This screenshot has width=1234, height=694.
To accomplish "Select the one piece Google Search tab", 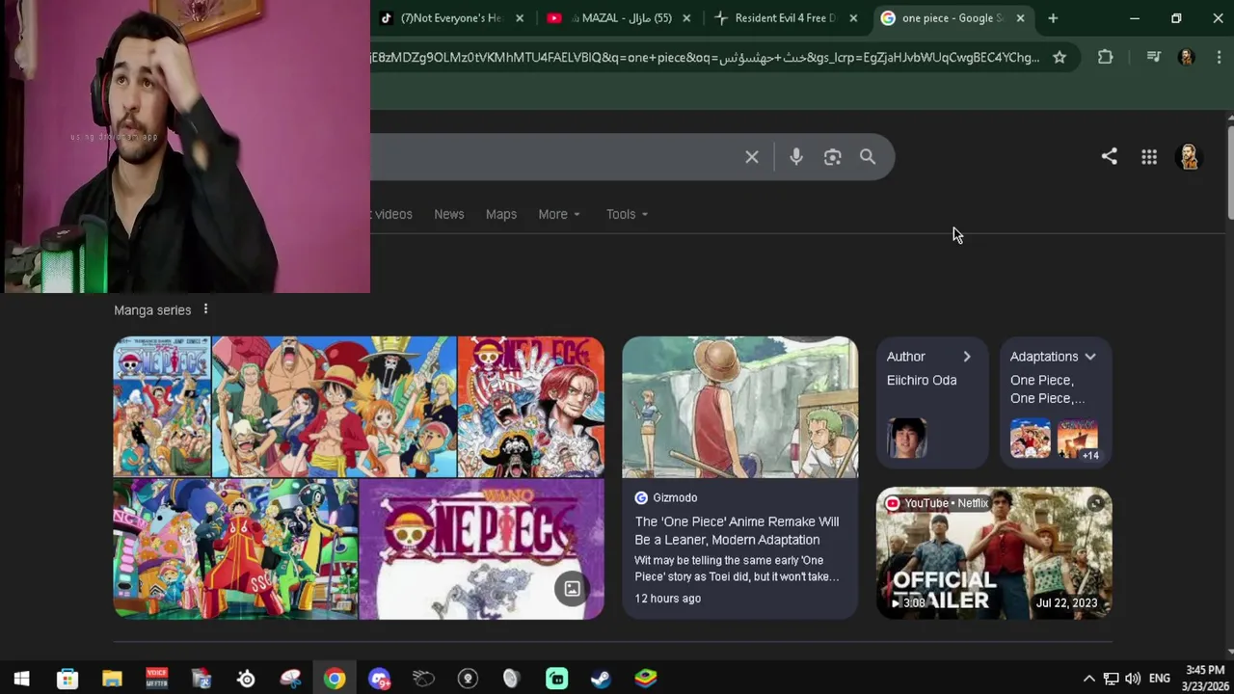I will click(x=951, y=18).
